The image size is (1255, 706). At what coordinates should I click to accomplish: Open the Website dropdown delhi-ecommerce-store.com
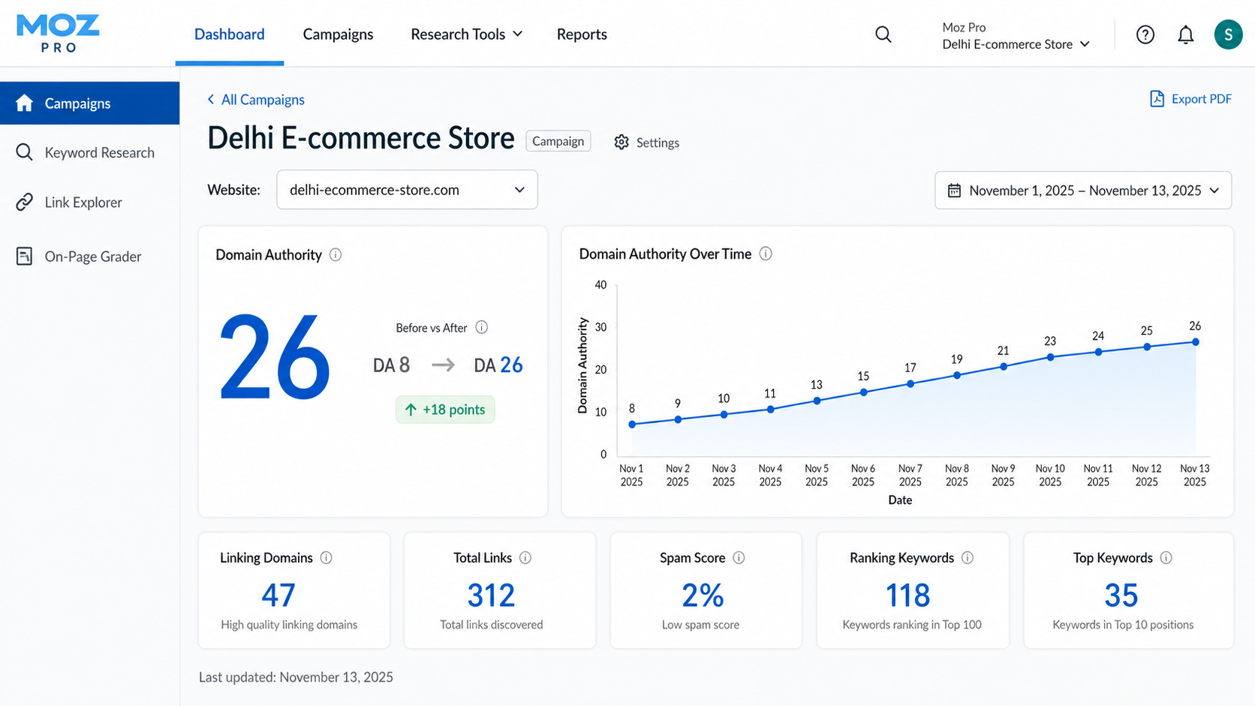pos(407,190)
